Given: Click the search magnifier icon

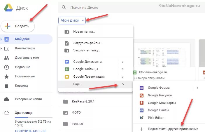Looking at the screenshot, I should click(64, 8).
